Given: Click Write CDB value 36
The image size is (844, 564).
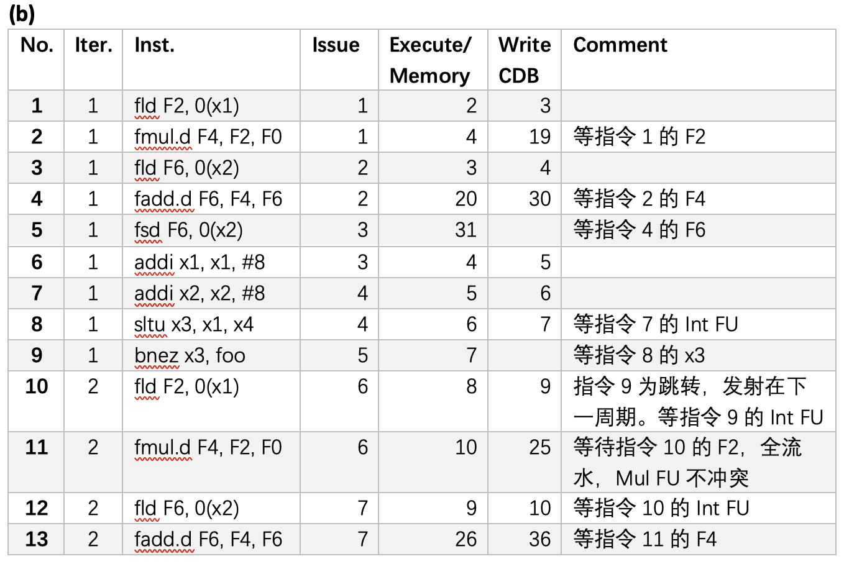Looking at the screenshot, I should tap(539, 539).
